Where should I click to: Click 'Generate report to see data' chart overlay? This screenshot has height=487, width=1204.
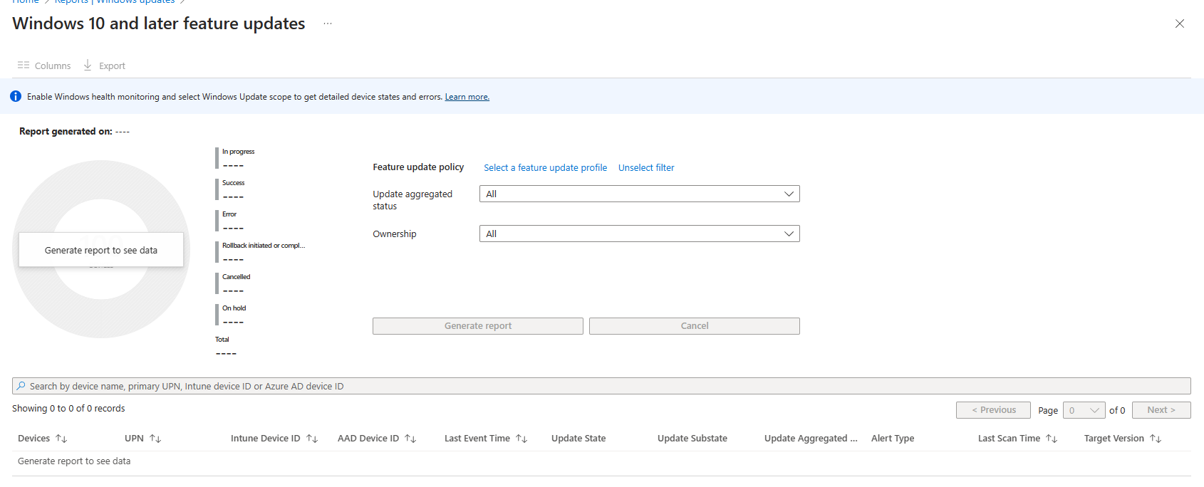[x=101, y=250]
